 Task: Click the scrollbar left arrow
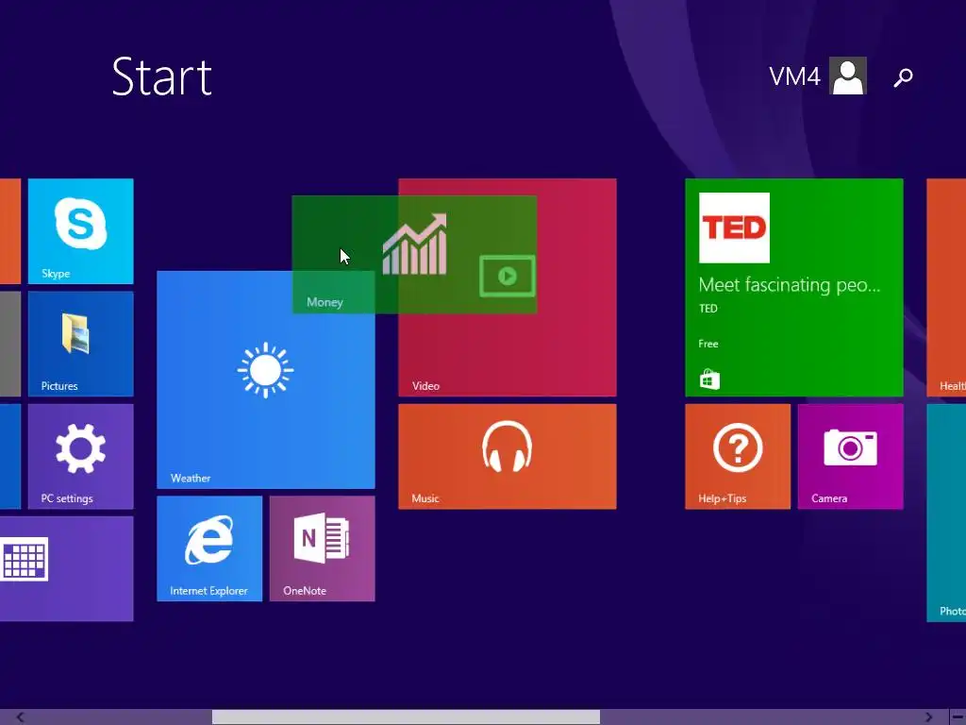[x=21, y=717]
